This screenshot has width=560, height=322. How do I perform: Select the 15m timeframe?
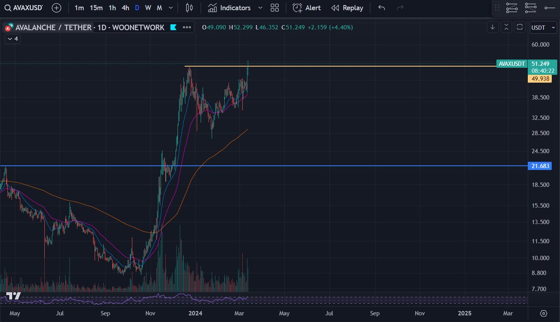96,8
